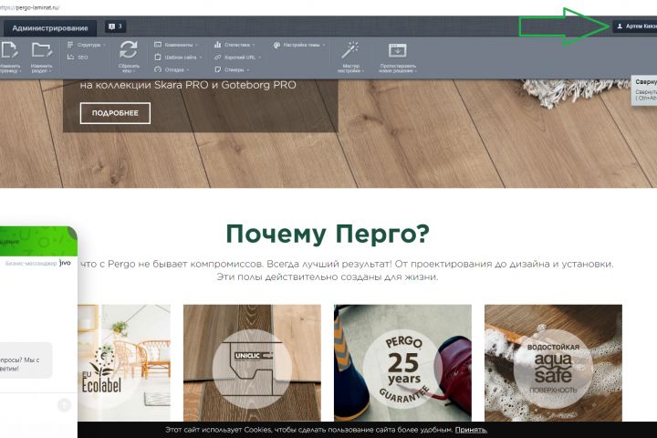Click the pergo-laminat.ru address bar

(30, 7)
